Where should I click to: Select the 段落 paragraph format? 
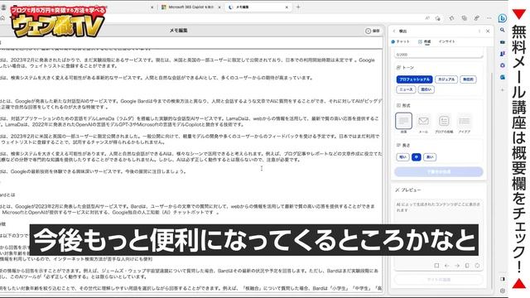pyautogui.click(x=403, y=123)
